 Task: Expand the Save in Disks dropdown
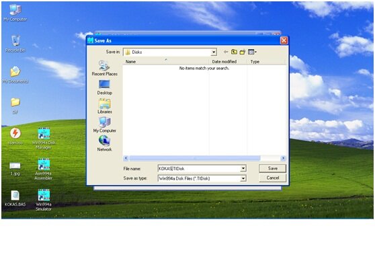pos(214,52)
